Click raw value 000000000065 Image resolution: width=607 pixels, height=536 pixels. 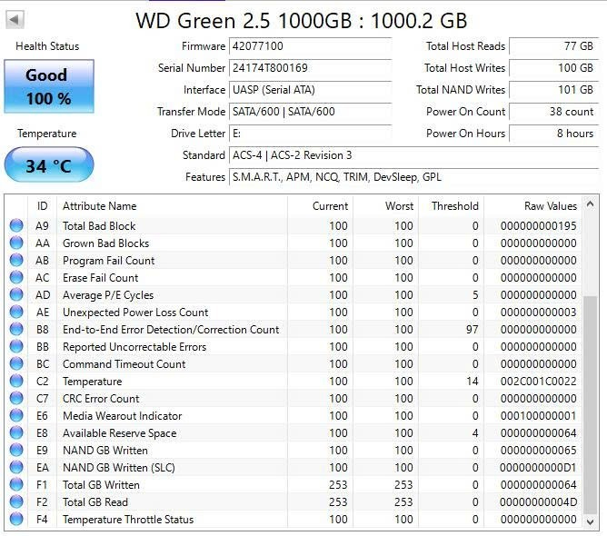(x=539, y=450)
